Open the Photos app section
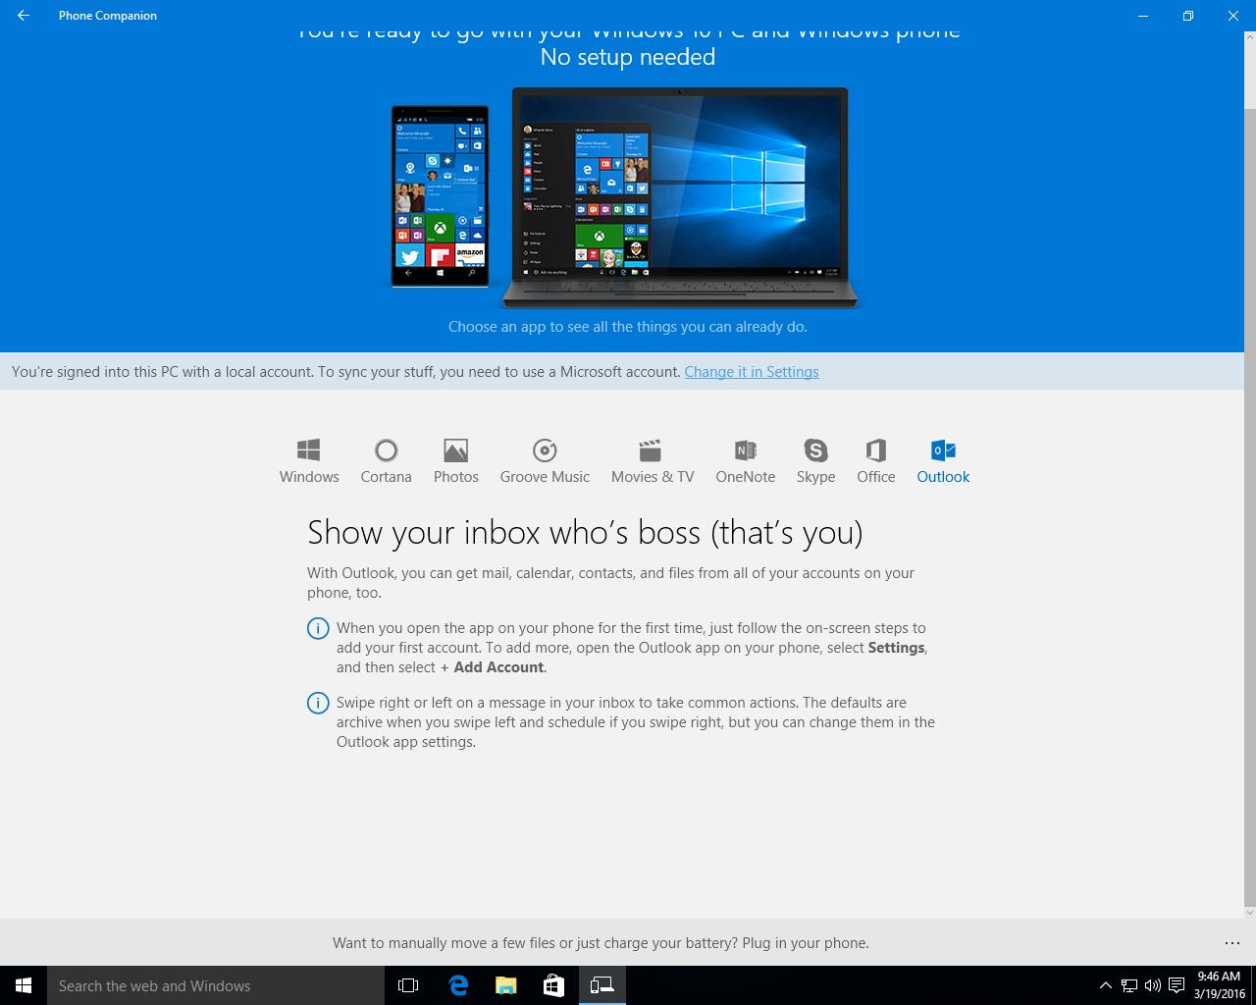1256x1005 pixels. click(x=455, y=461)
